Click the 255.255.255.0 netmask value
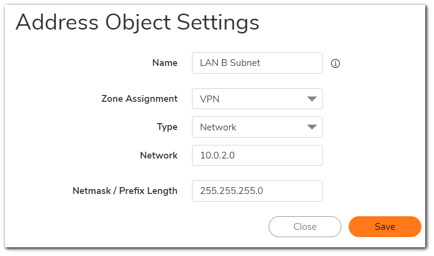Screen dimensions: 434x256 tap(231, 191)
